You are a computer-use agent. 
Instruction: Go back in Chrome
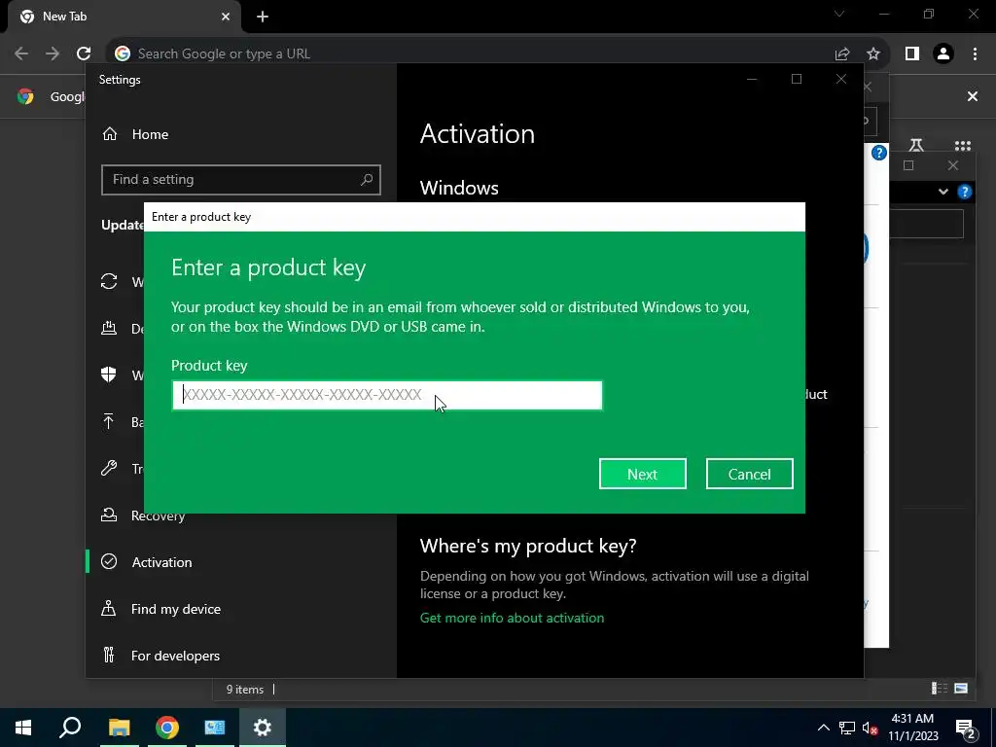[x=21, y=53]
